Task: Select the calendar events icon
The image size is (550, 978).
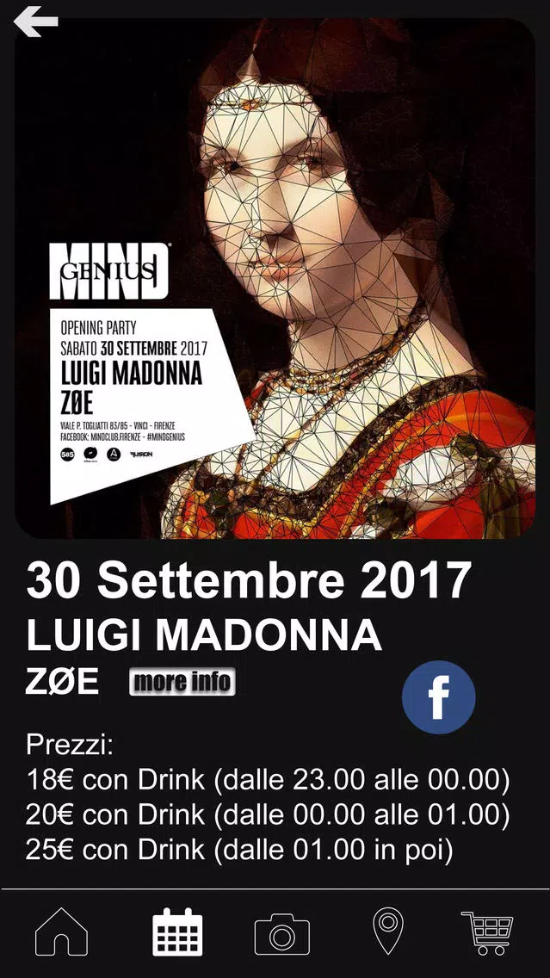Action: [x=177, y=932]
